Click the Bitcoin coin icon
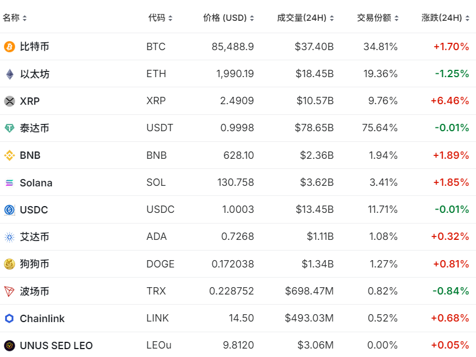 coord(8,47)
